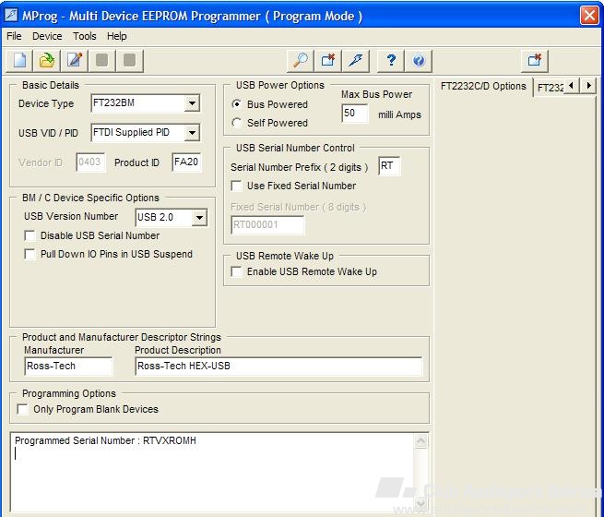Screen dimensions: 604x517
Task: Click the Edit template pencil icon
Action: point(75,61)
